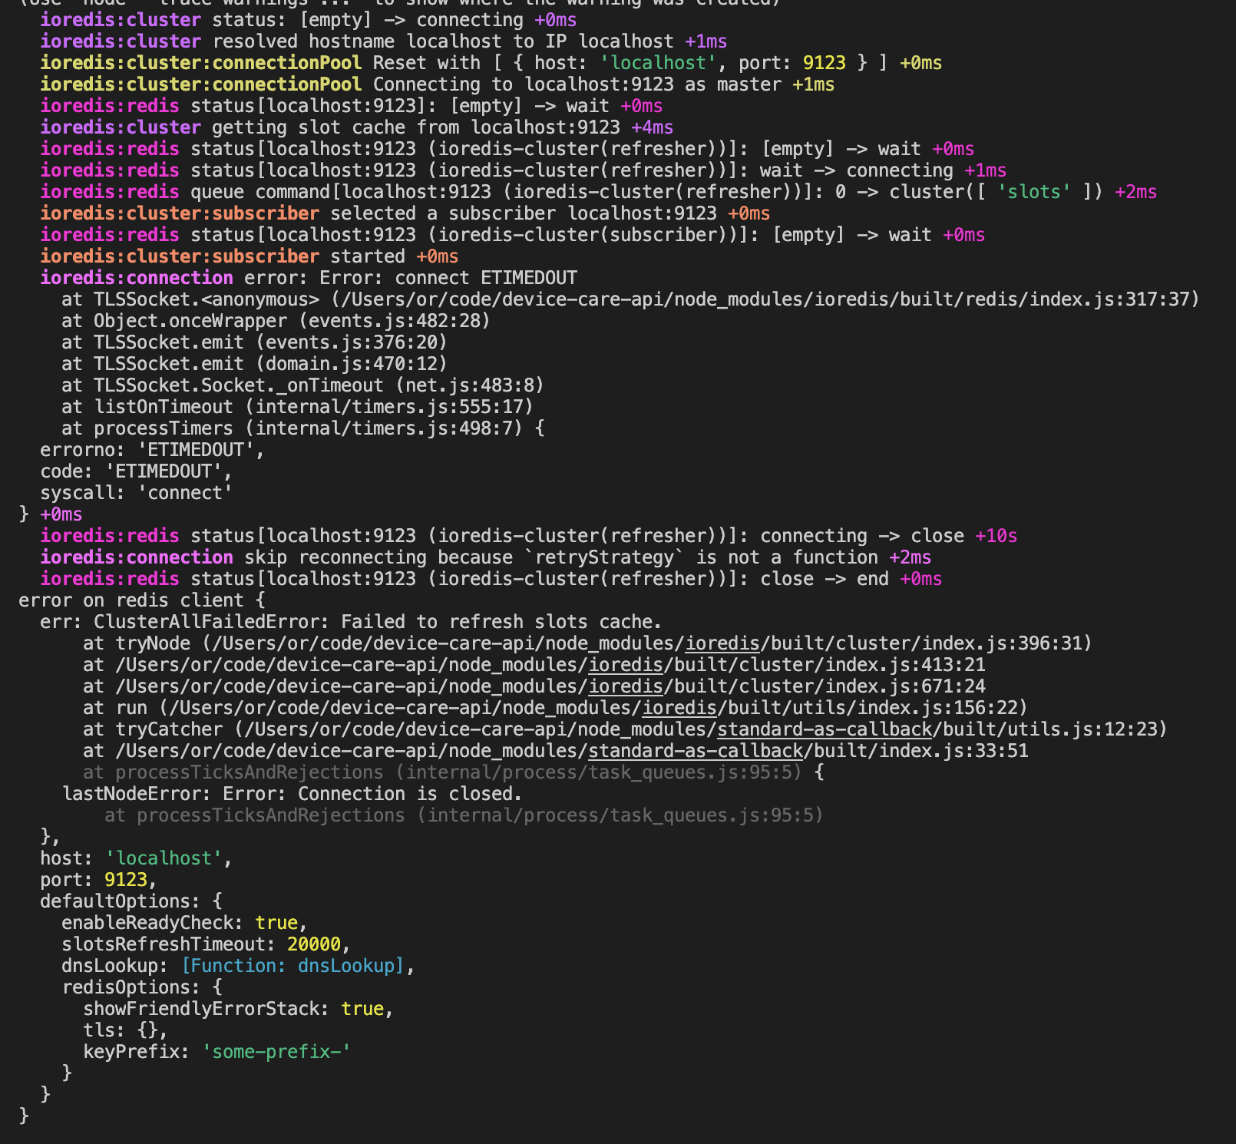1236x1144 pixels.
Task: Click 'resolved hostname localhost to IP localhost'
Action: [443, 41]
